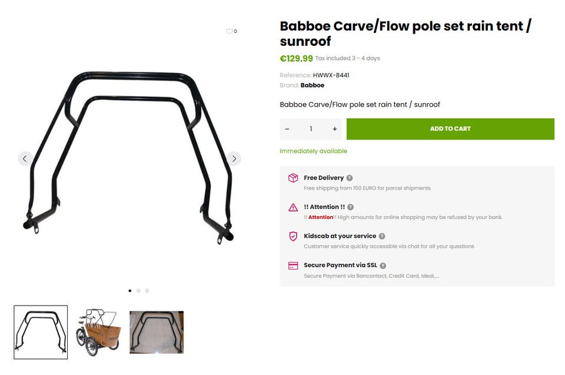Select the third carousel dot
The width and height of the screenshot is (565, 375).
point(147,291)
